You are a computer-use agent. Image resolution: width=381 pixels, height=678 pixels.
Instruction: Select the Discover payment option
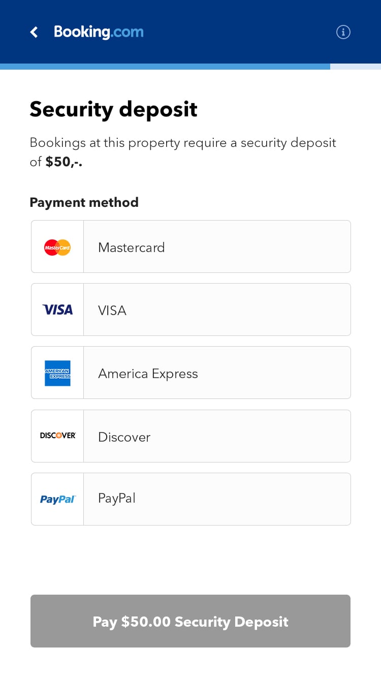click(x=216, y=437)
